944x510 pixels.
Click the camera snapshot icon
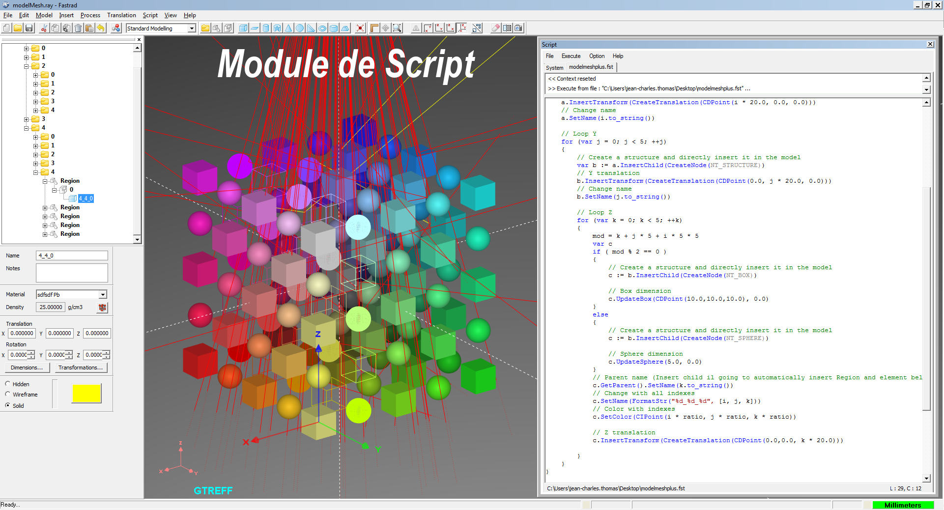pyautogui.click(x=518, y=28)
